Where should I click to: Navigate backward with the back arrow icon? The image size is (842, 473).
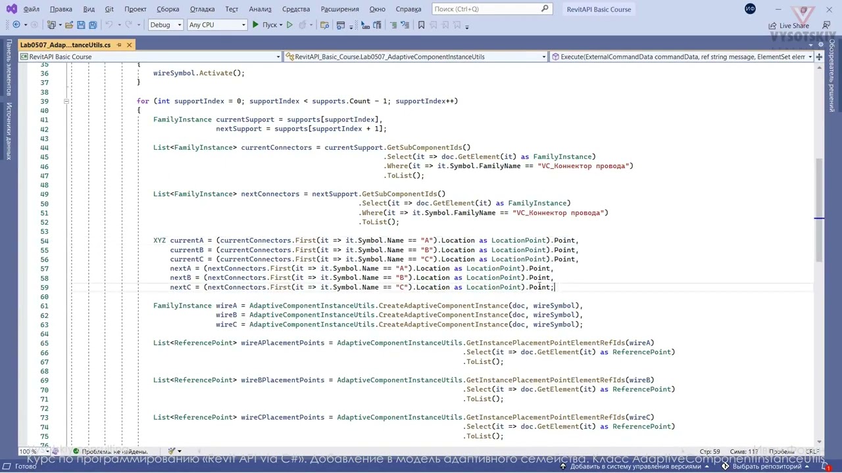coord(16,25)
